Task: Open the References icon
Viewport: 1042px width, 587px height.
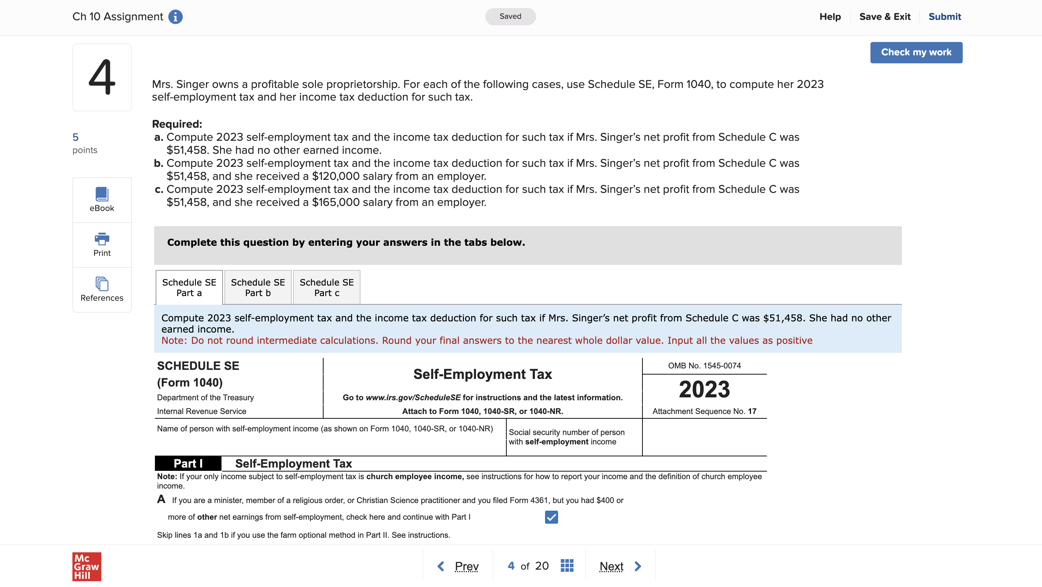Action: pyautogui.click(x=102, y=284)
